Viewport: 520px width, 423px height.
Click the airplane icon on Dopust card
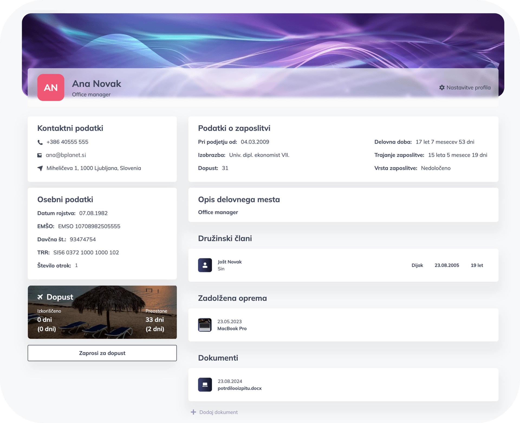(40, 297)
